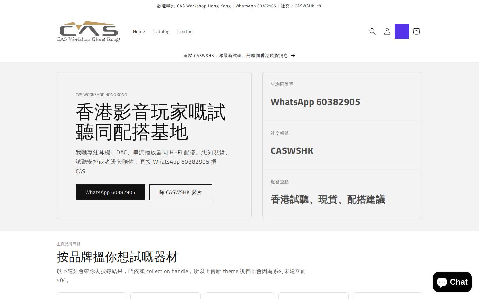Follow the top welcome announcement link
Viewport: 479px width, 299px height.
point(239,6)
